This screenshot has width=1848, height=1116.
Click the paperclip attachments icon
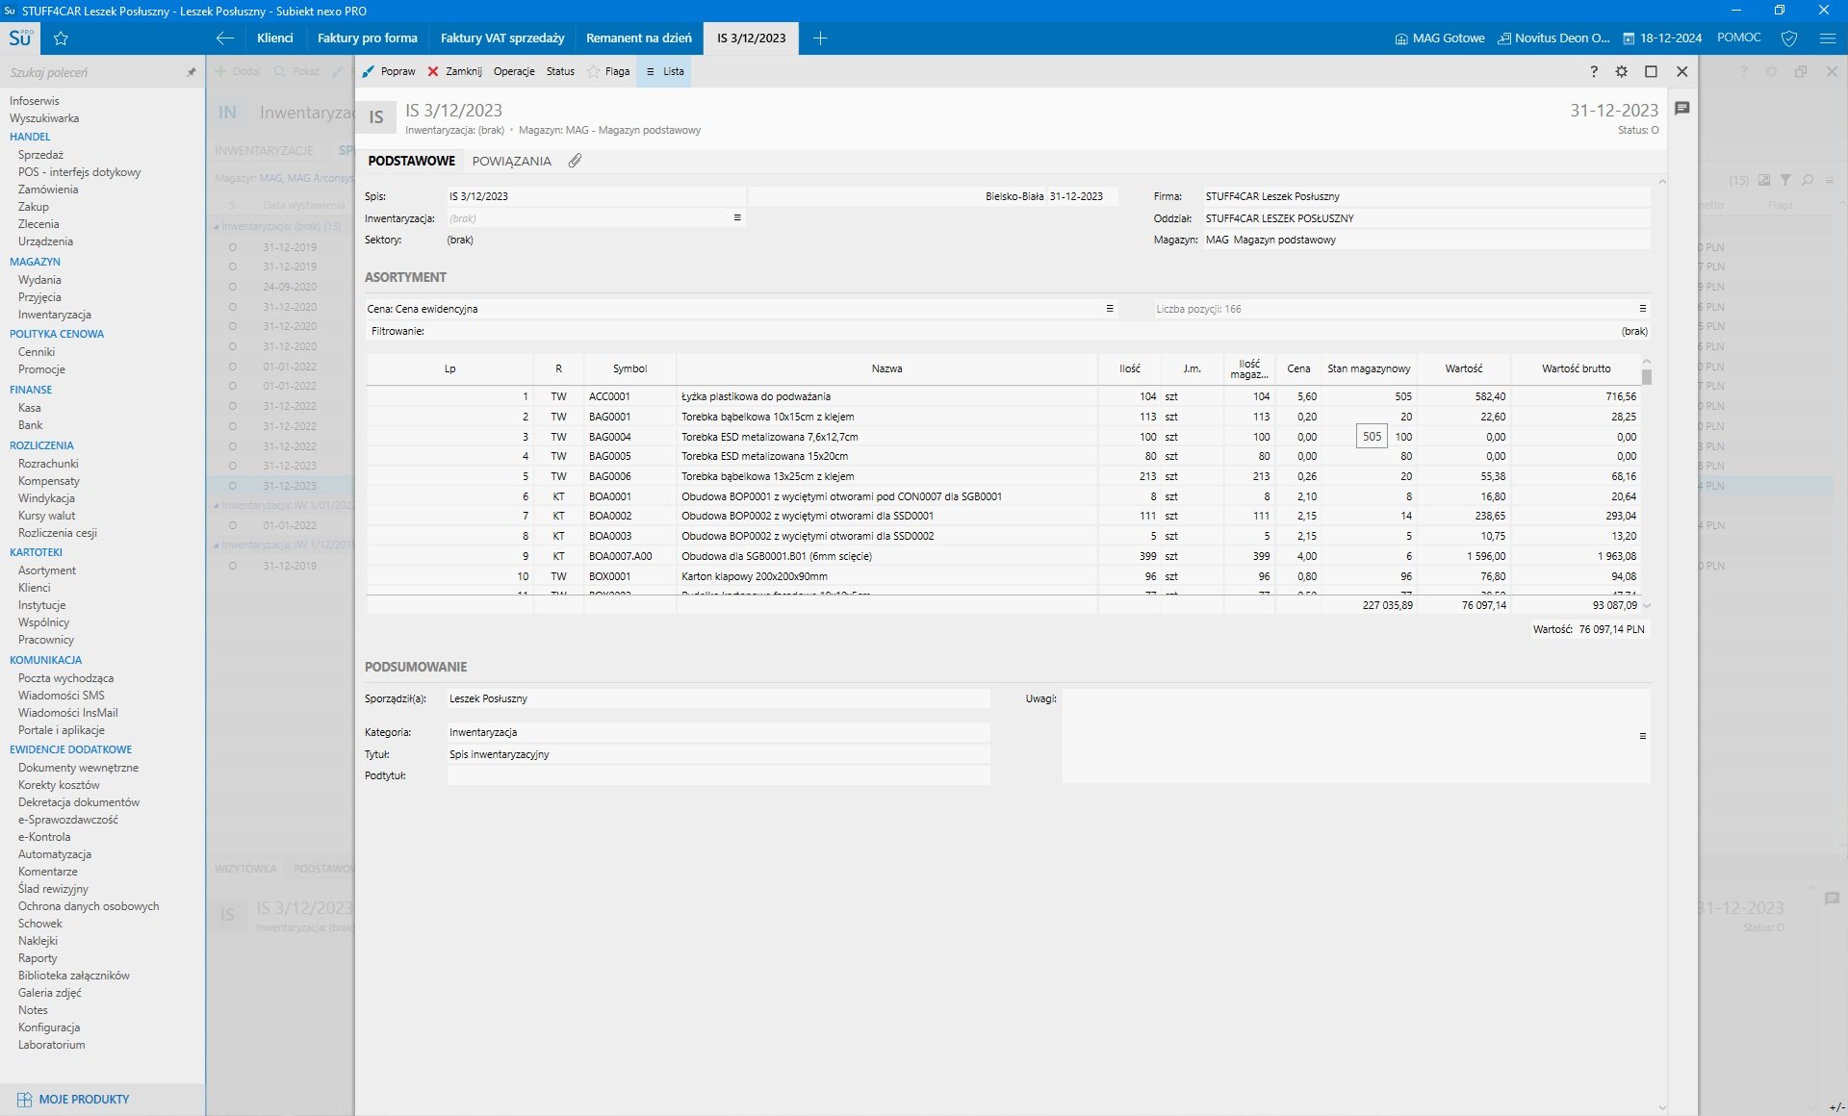(x=575, y=161)
